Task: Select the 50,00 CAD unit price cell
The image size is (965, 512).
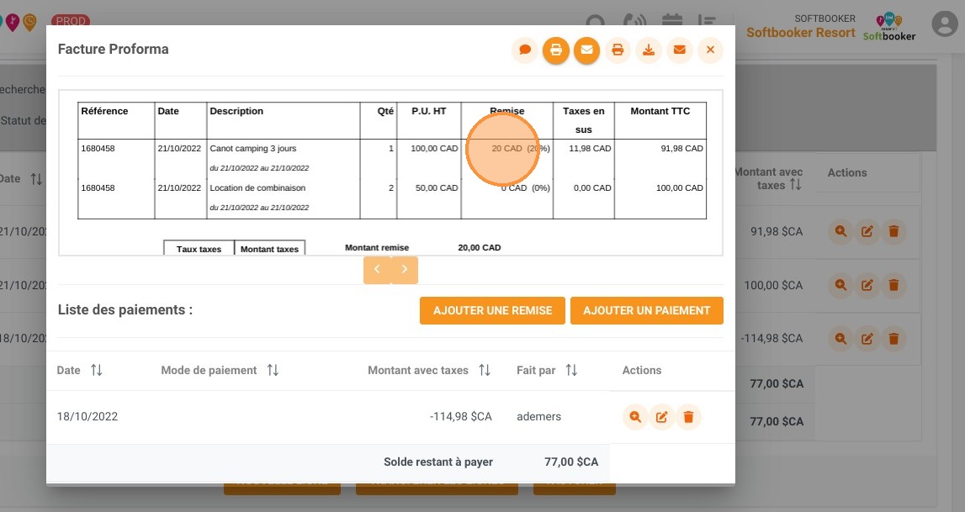Action: (x=437, y=187)
